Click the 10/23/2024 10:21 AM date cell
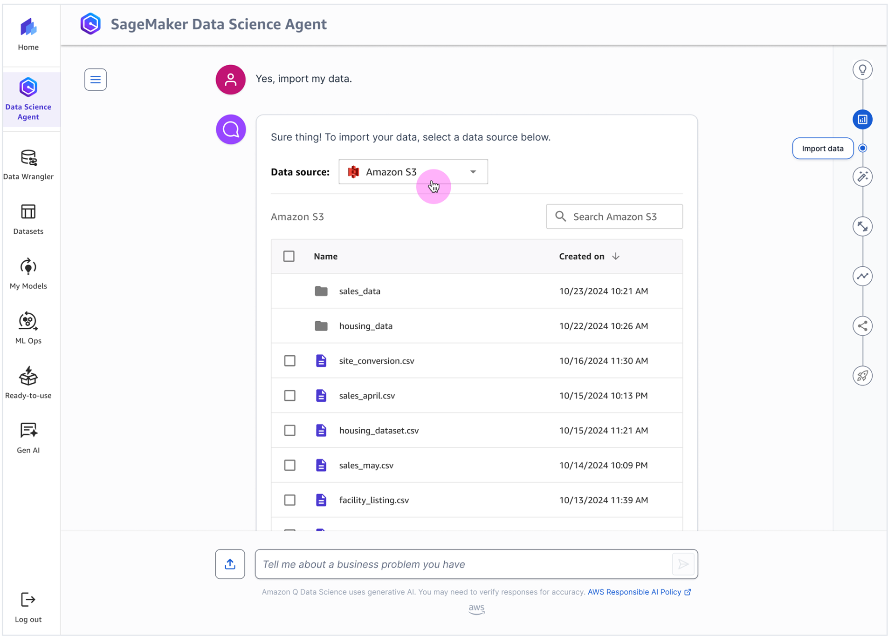The height and width of the screenshot is (643, 895). click(x=603, y=291)
